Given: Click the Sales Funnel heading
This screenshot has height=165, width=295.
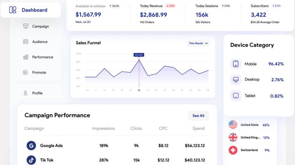Looking at the screenshot, I should click(88, 43).
